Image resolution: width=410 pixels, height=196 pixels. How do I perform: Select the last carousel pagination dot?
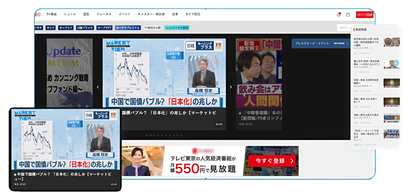(x=181, y=135)
